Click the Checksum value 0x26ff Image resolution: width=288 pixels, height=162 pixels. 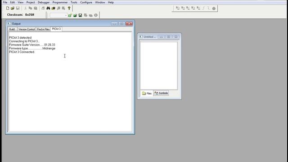coord(30,15)
